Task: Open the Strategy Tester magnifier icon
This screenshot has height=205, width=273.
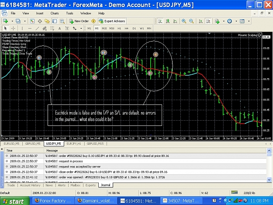Action: pos(62,21)
